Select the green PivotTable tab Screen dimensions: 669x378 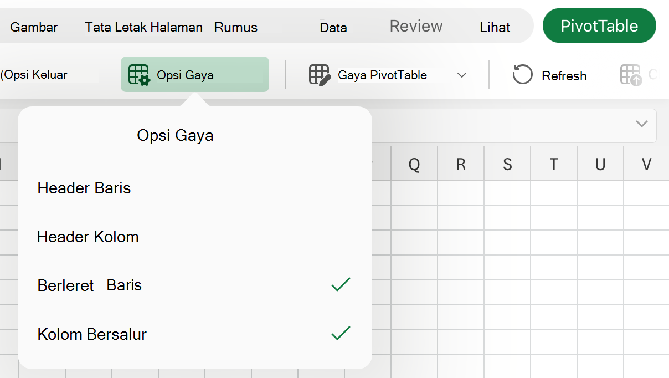click(599, 25)
